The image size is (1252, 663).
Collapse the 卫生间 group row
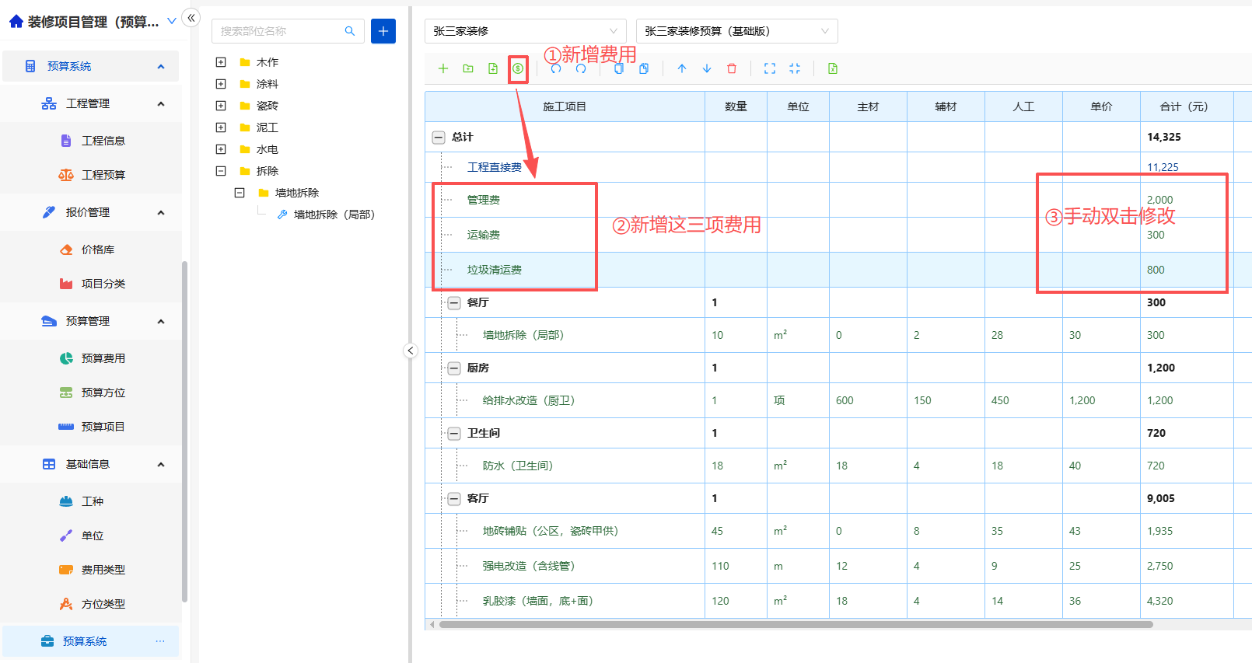454,433
